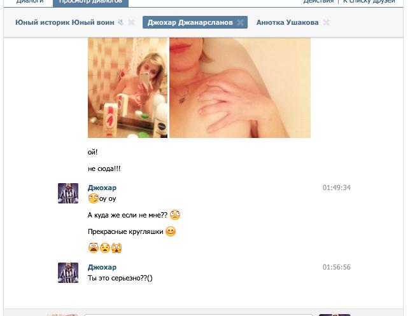Screen dimensions: 410x316
Task: Close the Джохар Джанарсланов chat tab
Action: [240, 22]
